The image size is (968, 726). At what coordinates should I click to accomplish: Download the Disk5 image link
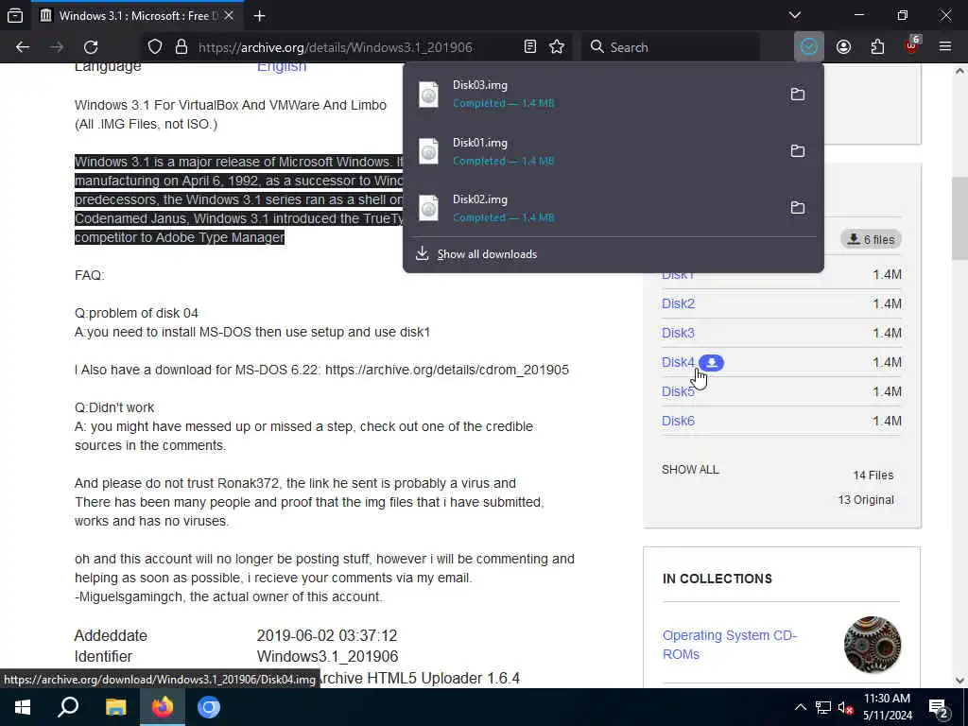point(678,391)
